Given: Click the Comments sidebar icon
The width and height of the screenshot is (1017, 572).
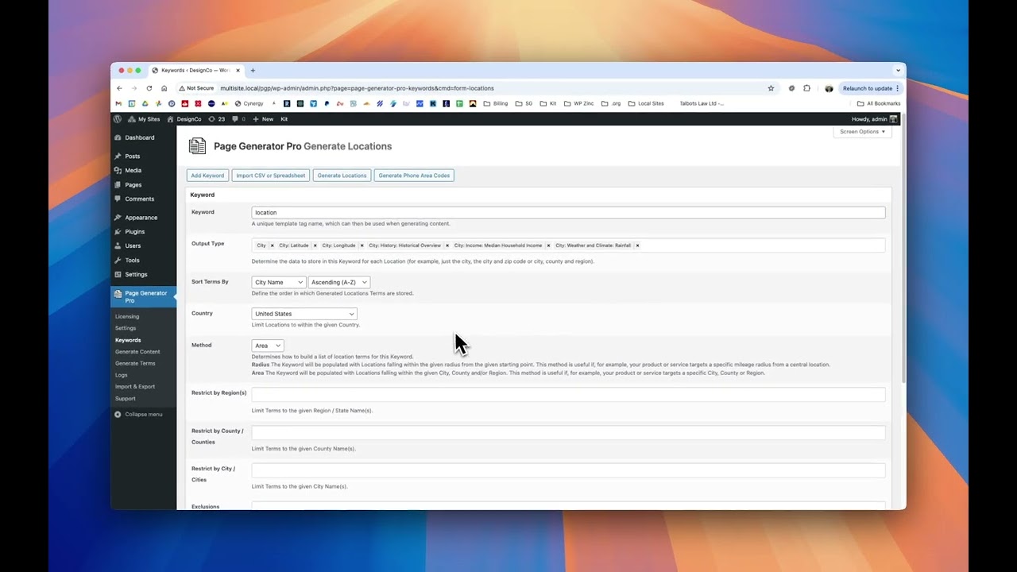Looking at the screenshot, I should (118, 199).
